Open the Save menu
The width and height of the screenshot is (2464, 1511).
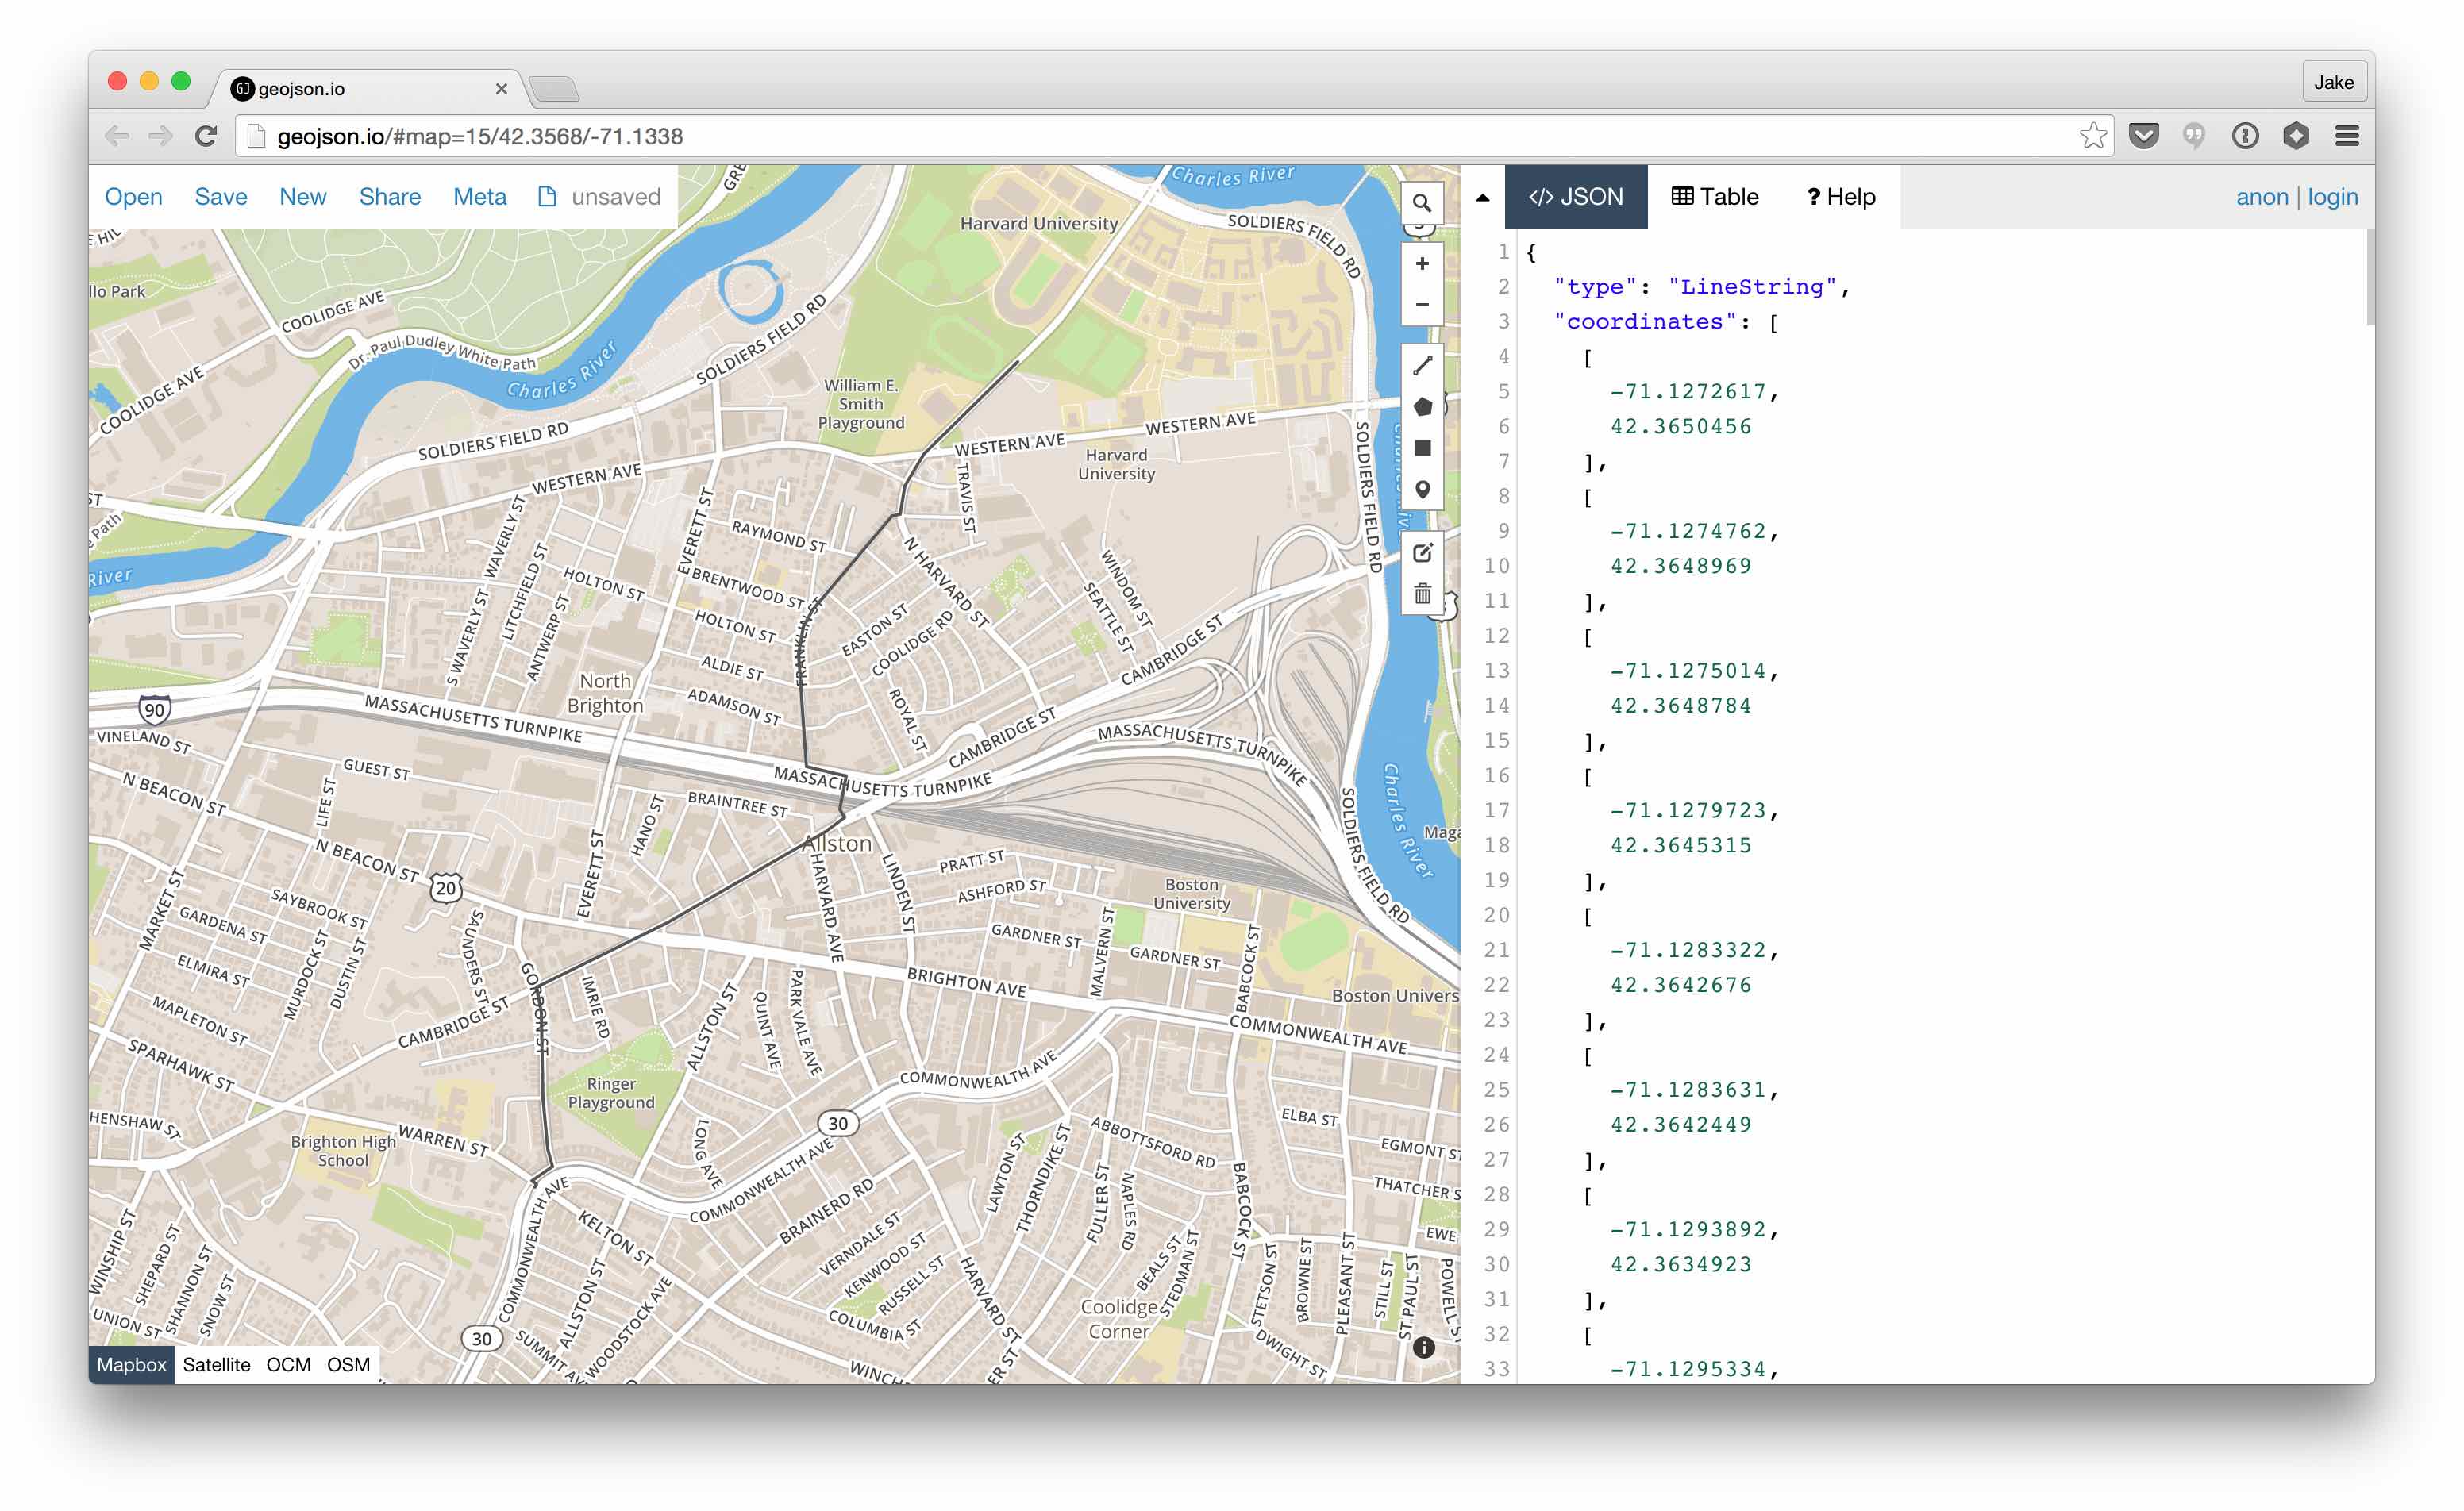220,197
